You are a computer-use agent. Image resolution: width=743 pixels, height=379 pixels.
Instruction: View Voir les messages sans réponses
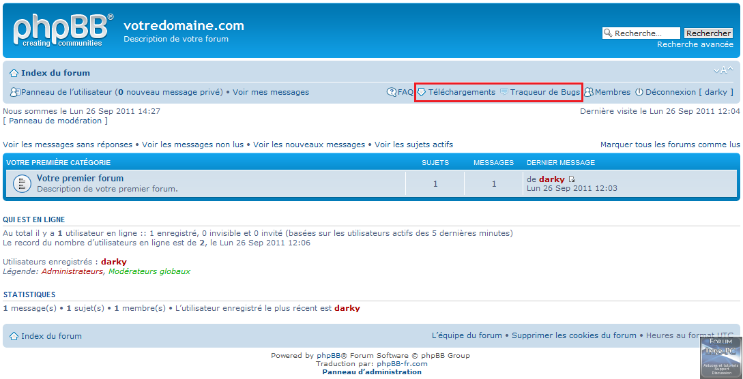(x=68, y=145)
